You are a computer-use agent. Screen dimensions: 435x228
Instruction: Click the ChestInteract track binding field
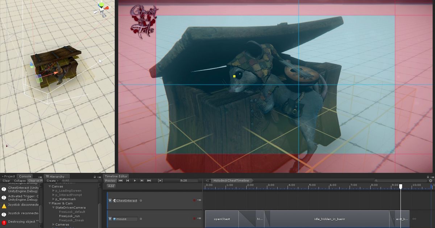(x=125, y=200)
